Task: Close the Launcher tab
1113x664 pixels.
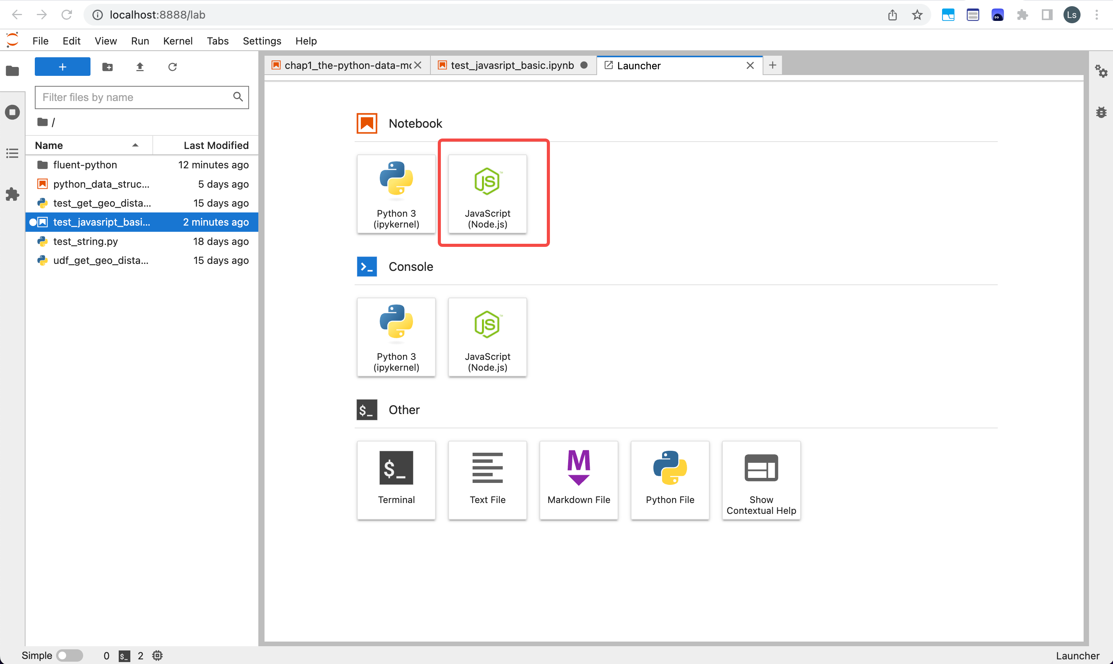Action: (750, 65)
